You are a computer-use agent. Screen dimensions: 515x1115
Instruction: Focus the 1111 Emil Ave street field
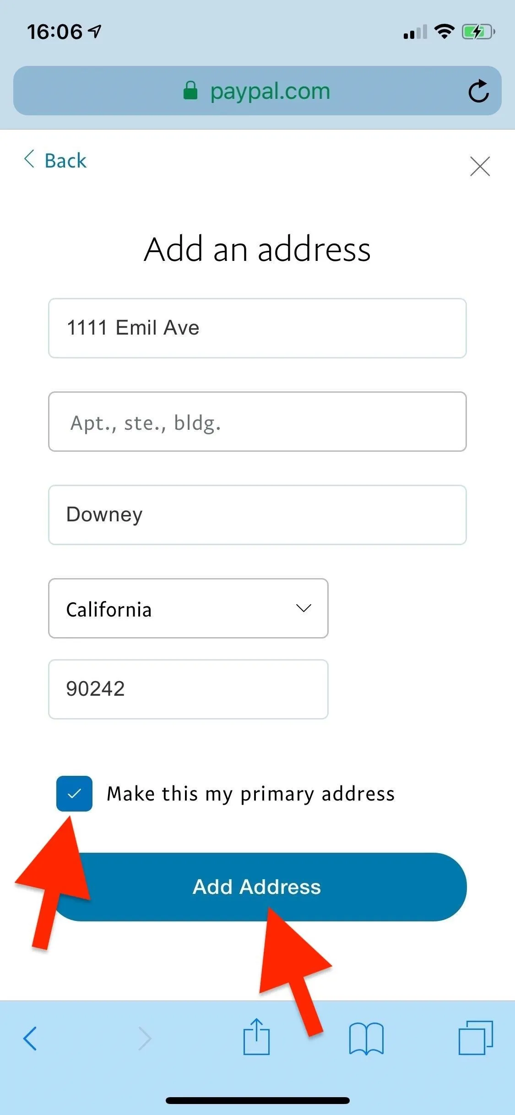(257, 328)
